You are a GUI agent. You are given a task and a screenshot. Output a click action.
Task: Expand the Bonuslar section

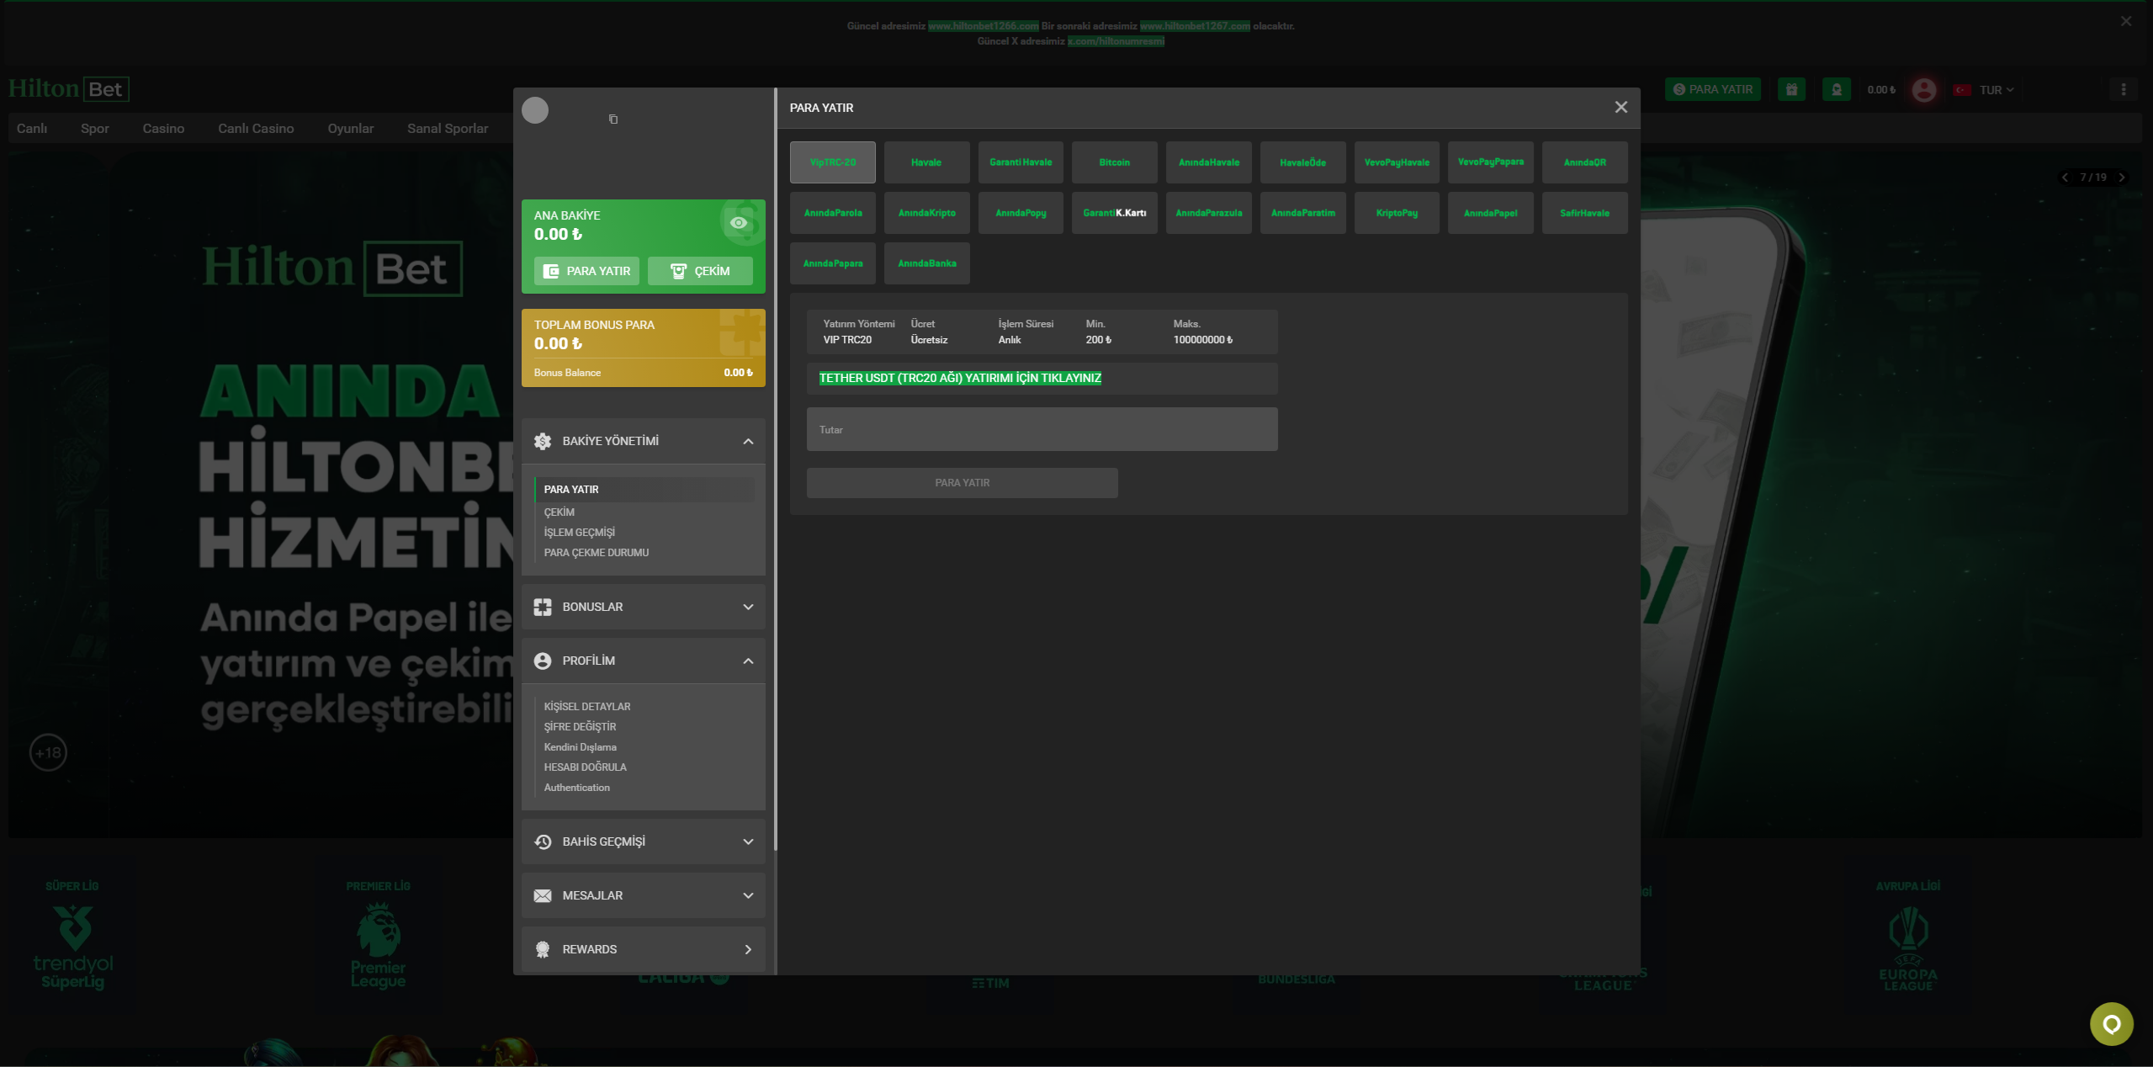748,607
